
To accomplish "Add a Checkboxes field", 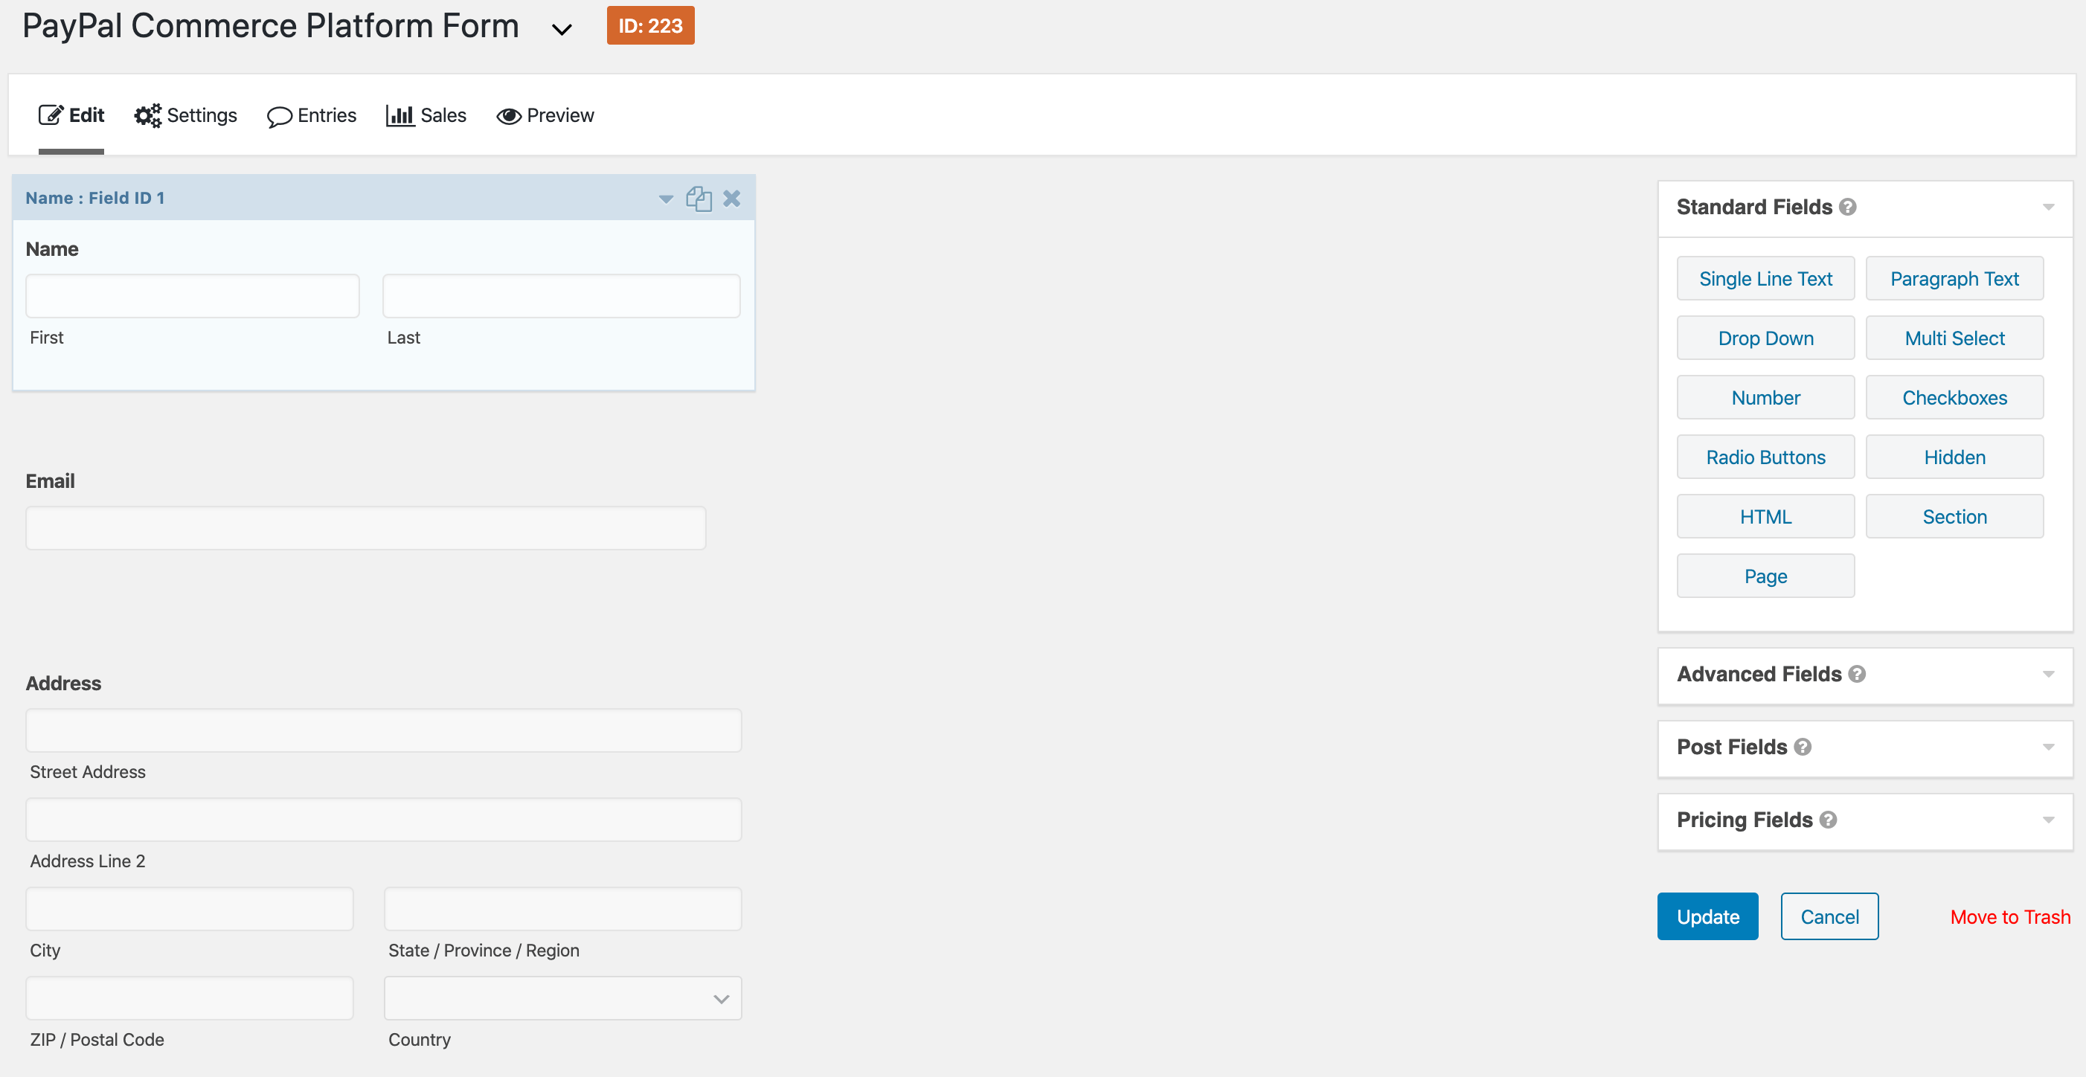I will 1954,398.
